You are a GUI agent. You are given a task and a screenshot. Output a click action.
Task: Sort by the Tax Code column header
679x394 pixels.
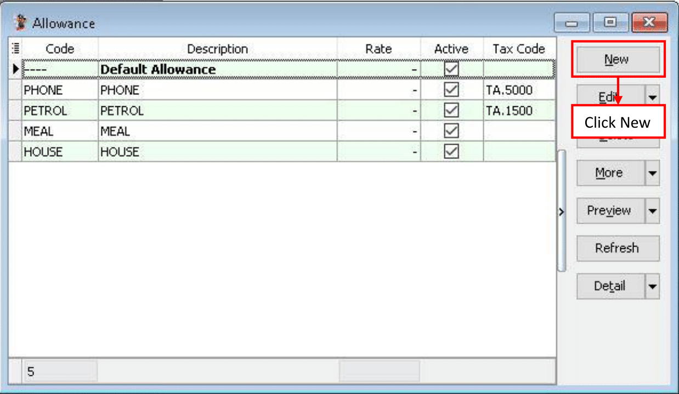518,49
